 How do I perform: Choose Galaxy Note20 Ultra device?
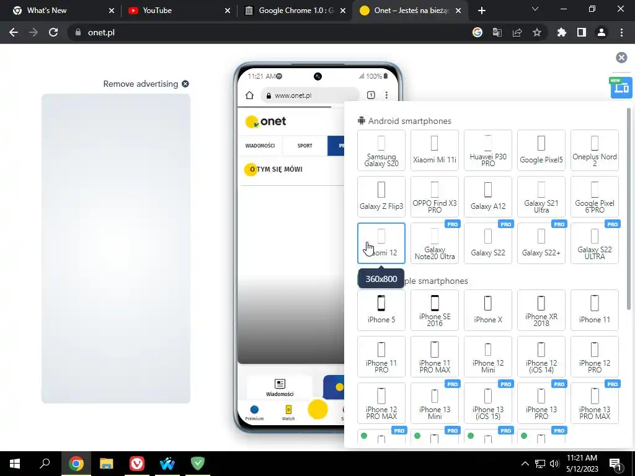point(435,243)
